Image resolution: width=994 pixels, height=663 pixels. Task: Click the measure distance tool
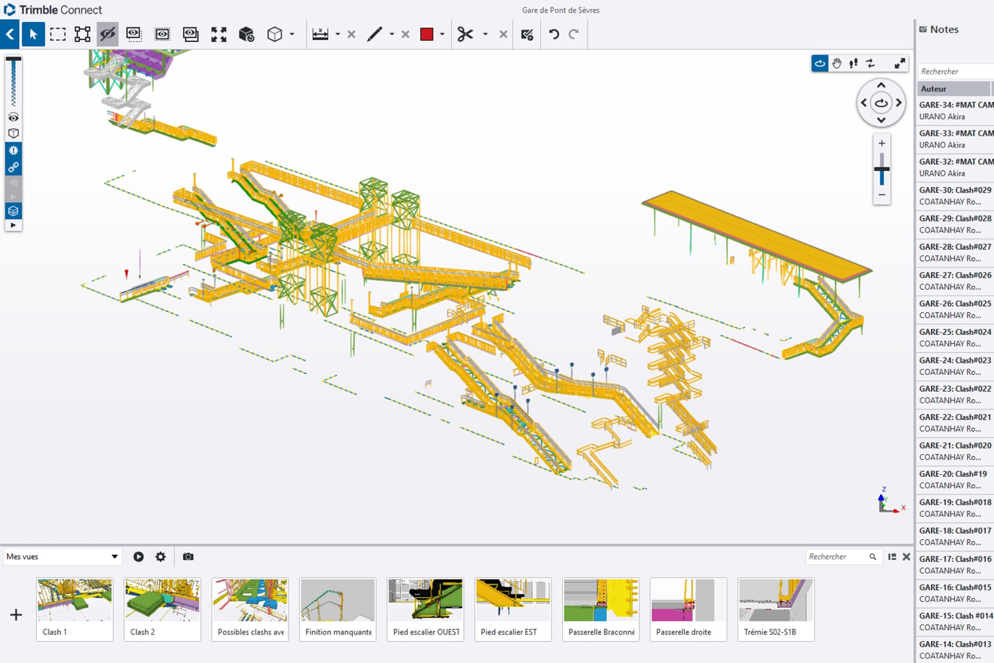coord(320,34)
